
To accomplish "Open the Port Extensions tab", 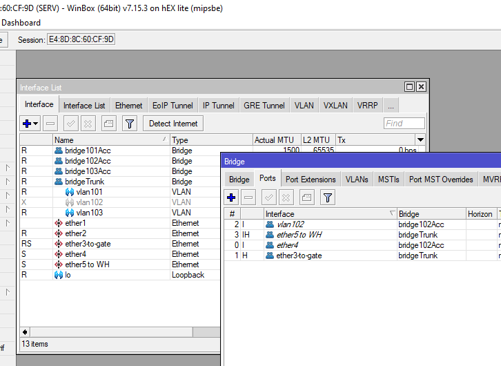I will click(x=311, y=180).
